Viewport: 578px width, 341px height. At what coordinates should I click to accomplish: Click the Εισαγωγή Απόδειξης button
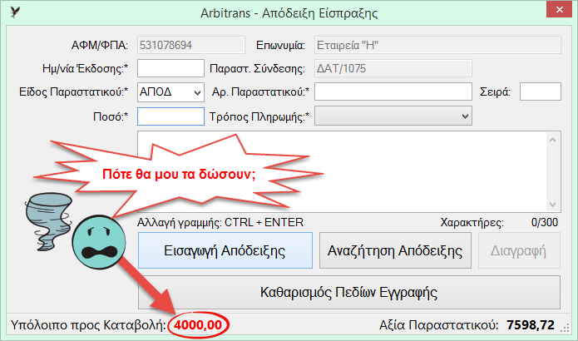click(x=225, y=250)
